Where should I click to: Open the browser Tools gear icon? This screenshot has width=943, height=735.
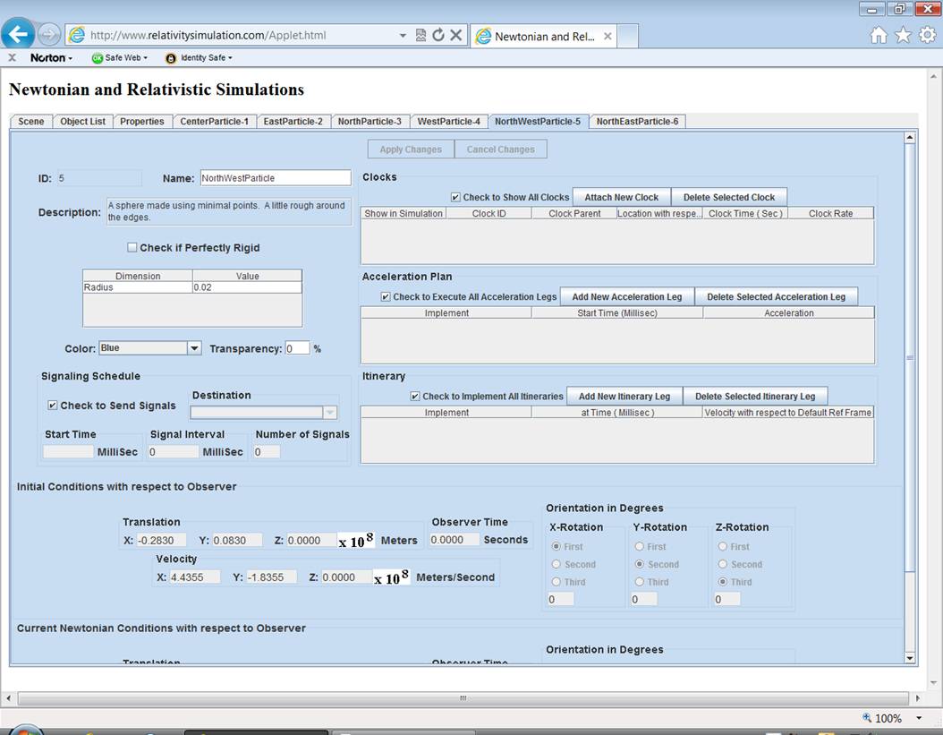point(927,35)
